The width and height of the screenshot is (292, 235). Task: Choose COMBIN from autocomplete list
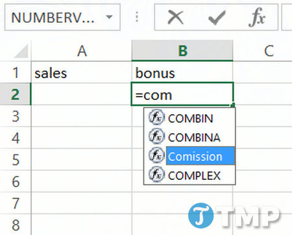tap(191, 119)
